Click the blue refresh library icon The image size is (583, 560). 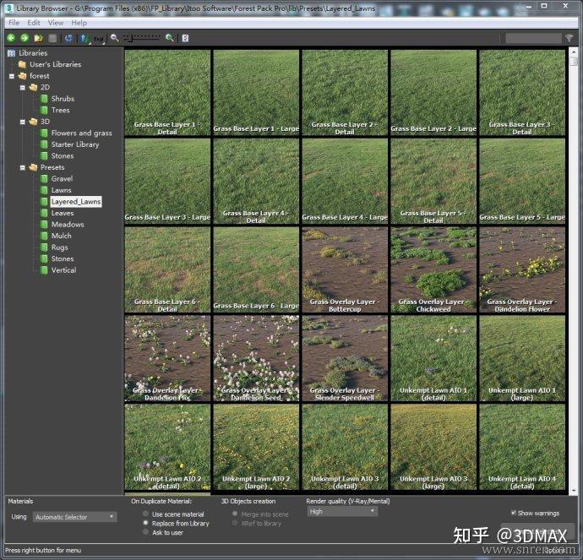click(68, 38)
